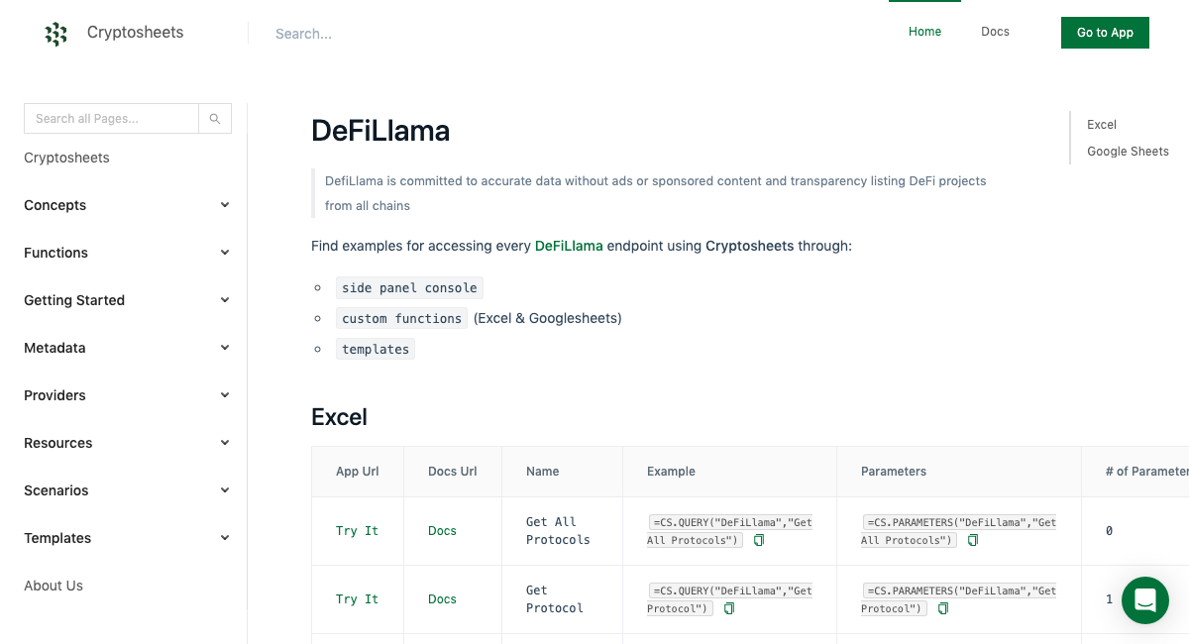Click the Go to App button
This screenshot has width=1189, height=644.
click(x=1105, y=33)
